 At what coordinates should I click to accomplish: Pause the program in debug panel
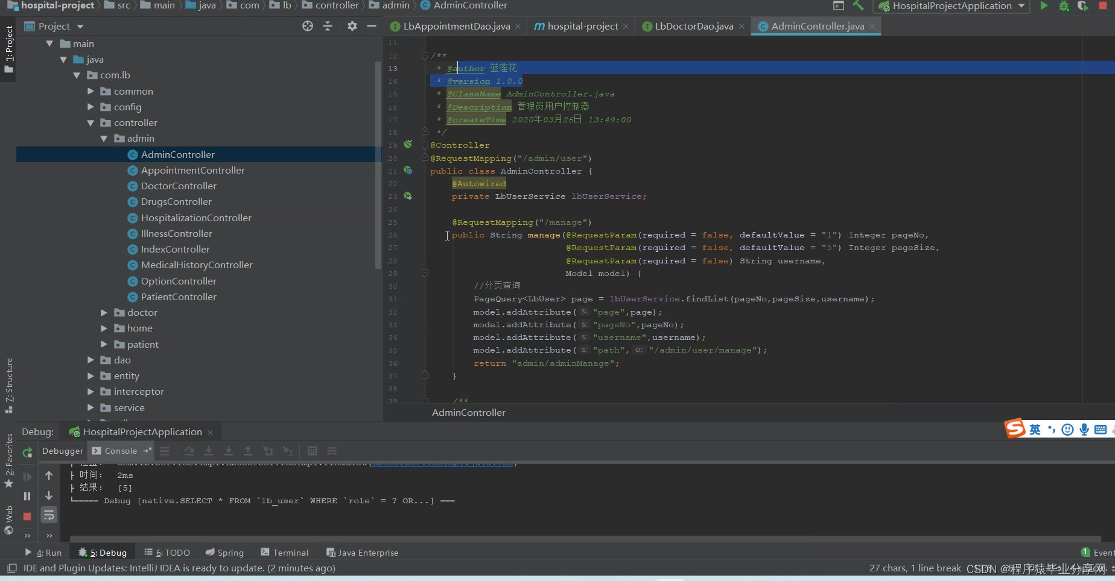27,496
